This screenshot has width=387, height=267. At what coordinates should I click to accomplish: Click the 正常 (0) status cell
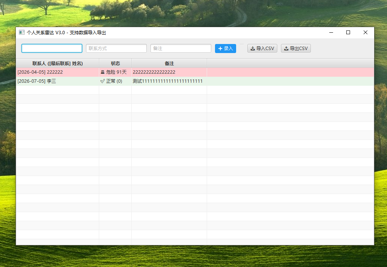(115, 81)
